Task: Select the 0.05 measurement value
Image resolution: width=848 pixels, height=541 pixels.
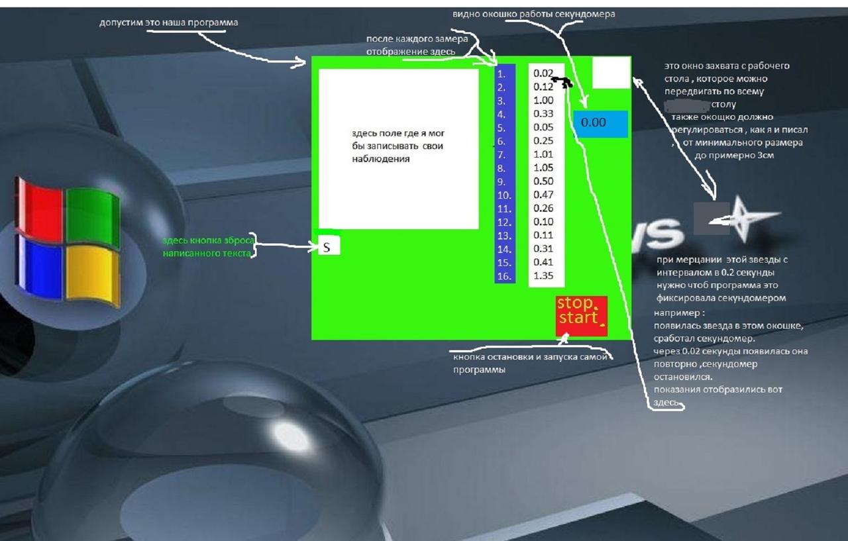Action: (543, 127)
